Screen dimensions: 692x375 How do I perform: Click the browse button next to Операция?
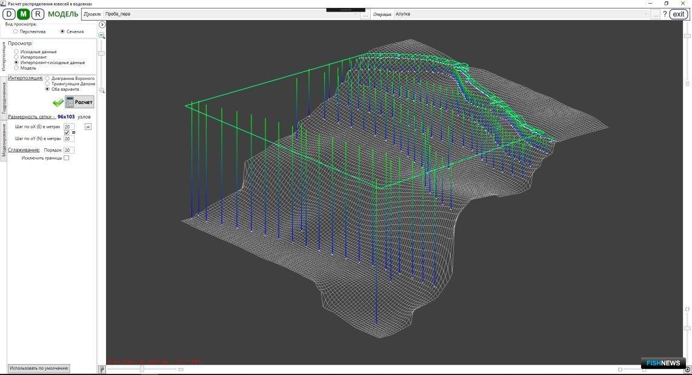click(656, 15)
